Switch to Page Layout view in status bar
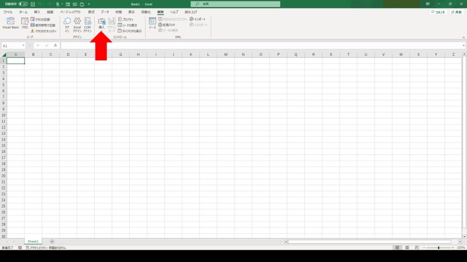 (x=407, y=247)
